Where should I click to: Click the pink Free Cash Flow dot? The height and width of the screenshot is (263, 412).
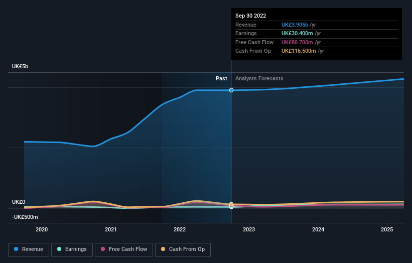click(x=103, y=249)
